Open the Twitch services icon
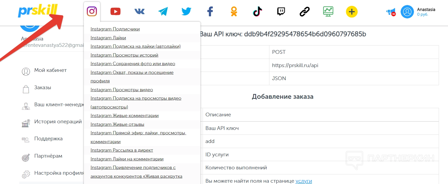Viewport: 448px width, 184px height. tap(281, 11)
